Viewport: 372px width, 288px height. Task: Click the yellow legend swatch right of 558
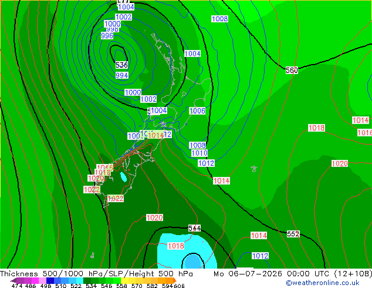click(124, 280)
